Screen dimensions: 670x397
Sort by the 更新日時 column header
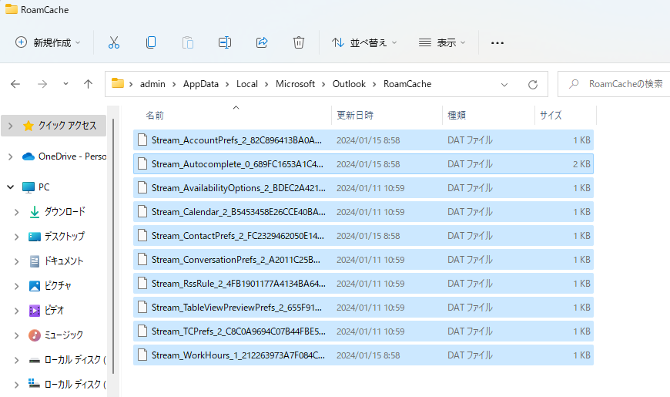click(355, 115)
